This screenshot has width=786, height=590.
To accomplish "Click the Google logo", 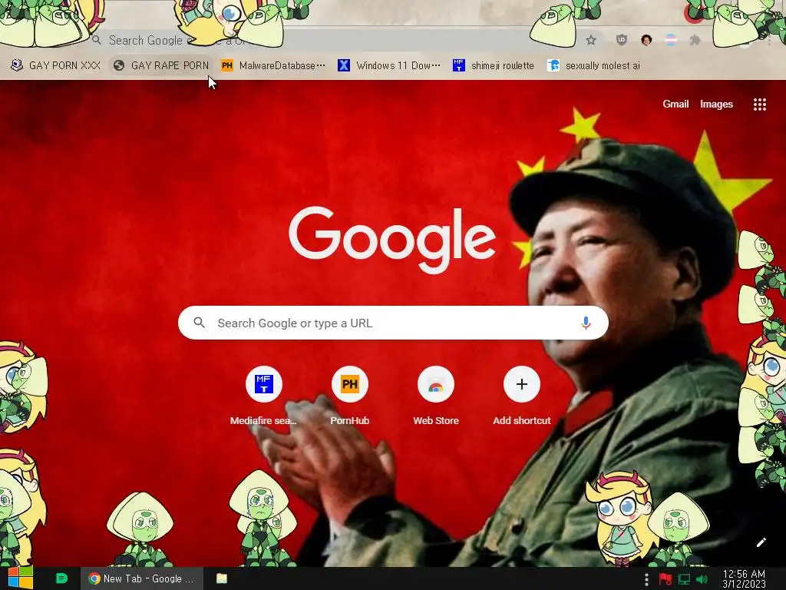I will [x=392, y=240].
